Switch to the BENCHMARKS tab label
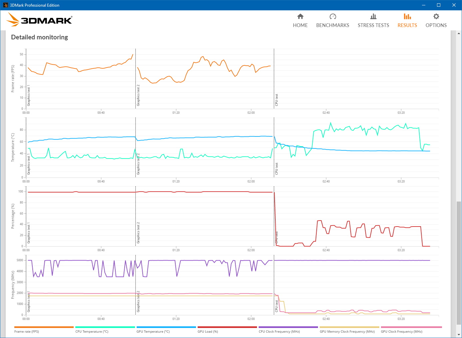Screen dimensions: 462x338 333,25
